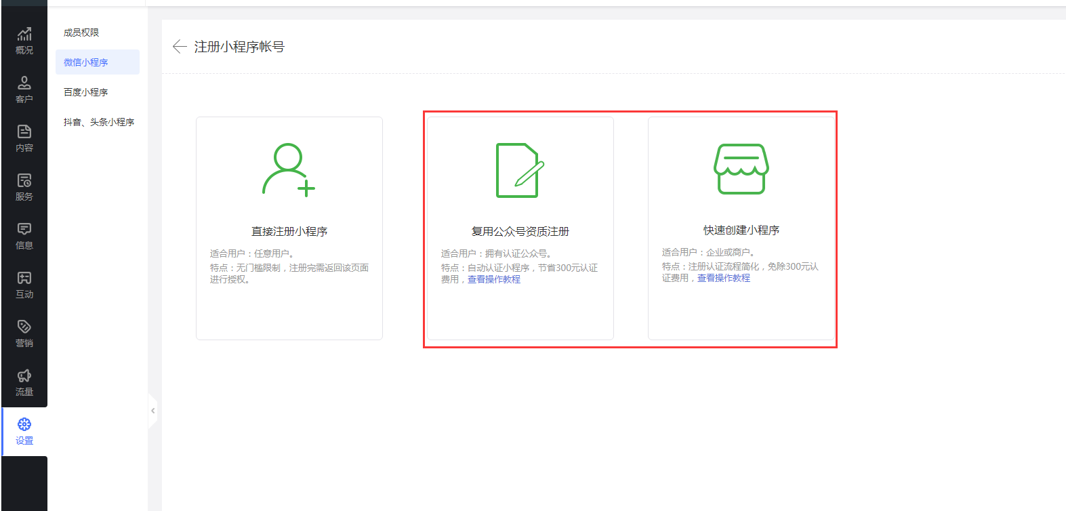Select 微信小程序 in the settings submenu
This screenshot has width=1066, height=511.
click(x=98, y=62)
